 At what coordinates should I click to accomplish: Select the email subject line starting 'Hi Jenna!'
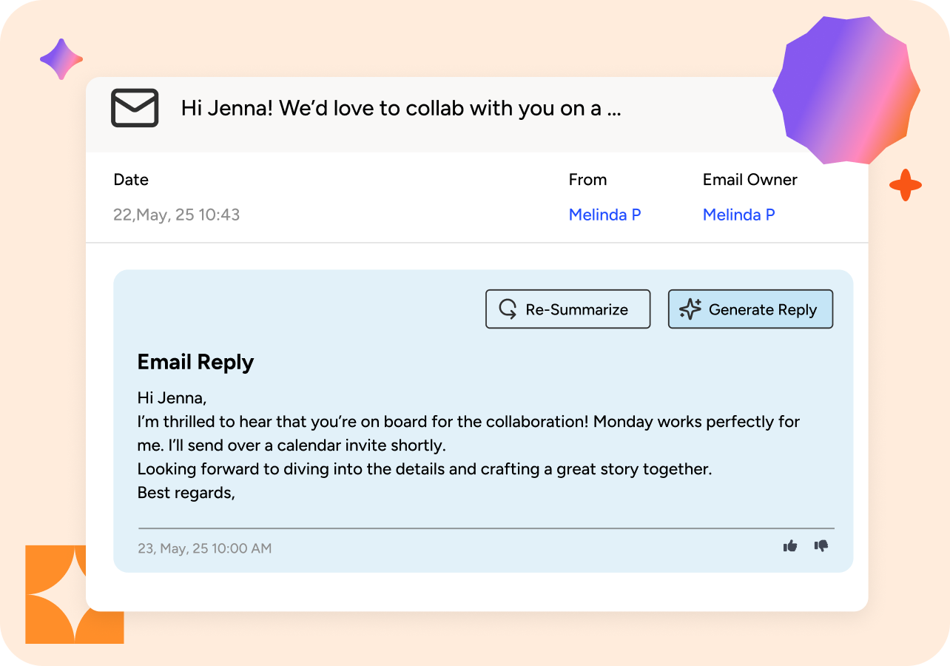point(401,109)
